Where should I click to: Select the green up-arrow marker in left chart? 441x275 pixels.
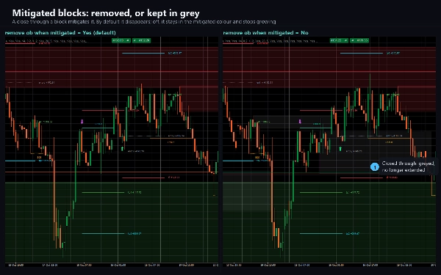pyautogui.click(x=122, y=148)
